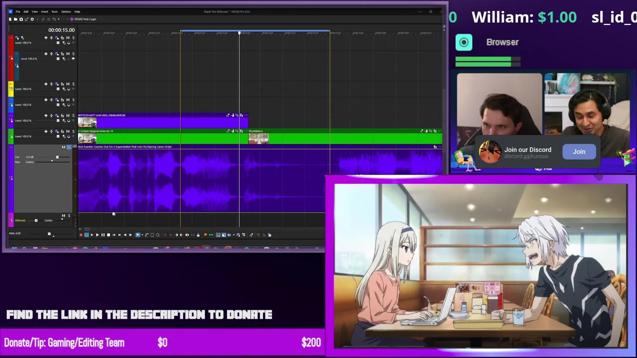
Task: Click the Play button
Action: tap(98, 235)
